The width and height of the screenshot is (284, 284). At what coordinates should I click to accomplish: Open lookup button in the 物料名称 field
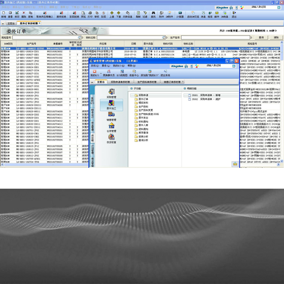point(164,38)
